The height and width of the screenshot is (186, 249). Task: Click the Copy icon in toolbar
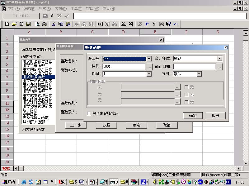61,24
